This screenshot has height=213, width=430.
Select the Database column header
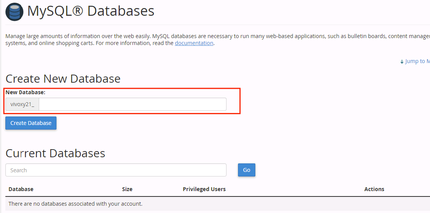pyautogui.click(x=21, y=189)
